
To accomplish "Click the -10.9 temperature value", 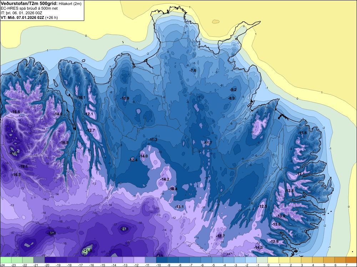I will click(125, 98).
